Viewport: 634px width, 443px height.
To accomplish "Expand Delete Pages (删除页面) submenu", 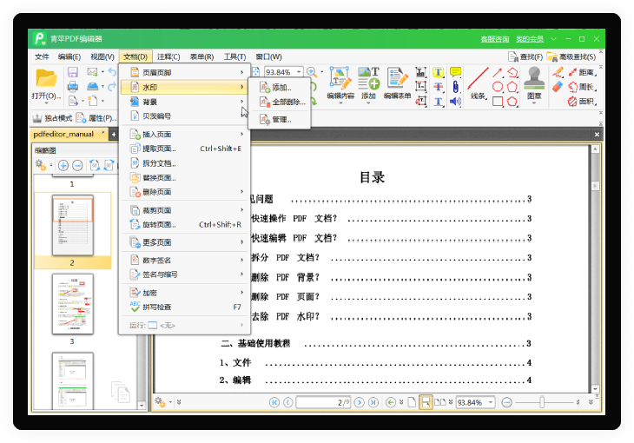I will pyautogui.click(x=184, y=192).
